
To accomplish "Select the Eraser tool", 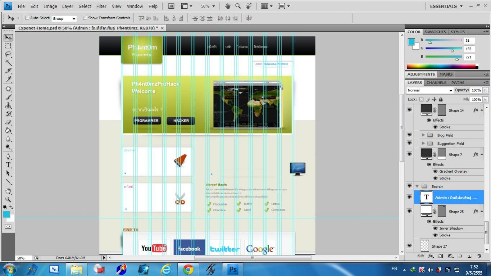I will pyautogui.click(x=8, y=122).
